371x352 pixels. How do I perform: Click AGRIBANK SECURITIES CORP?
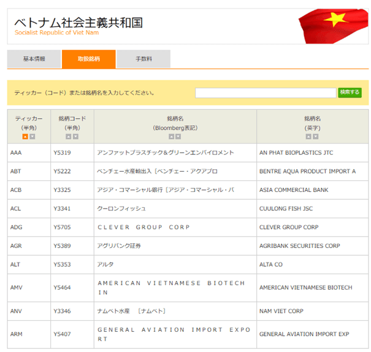[x=300, y=246]
